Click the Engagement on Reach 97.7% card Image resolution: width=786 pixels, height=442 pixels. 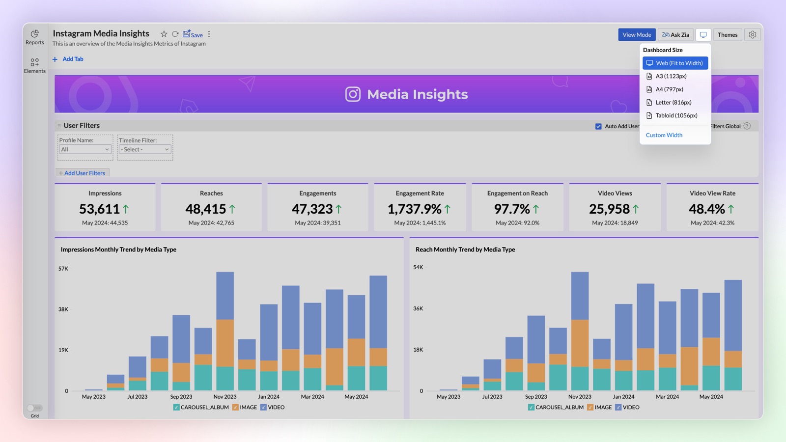pyautogui.click(x=517, y=207)
